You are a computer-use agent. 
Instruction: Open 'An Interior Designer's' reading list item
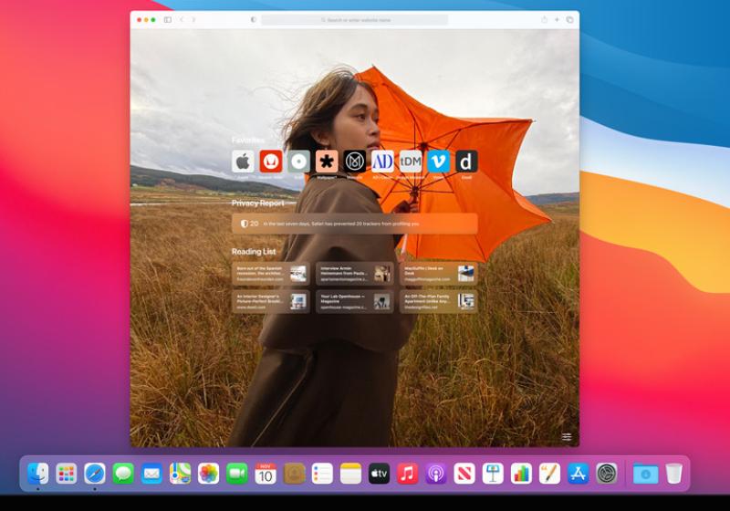[271, 301]
